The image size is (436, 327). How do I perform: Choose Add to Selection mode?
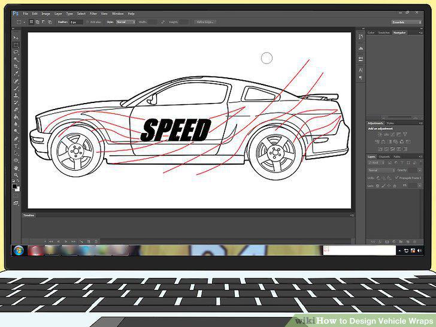[x=38, y=22]
